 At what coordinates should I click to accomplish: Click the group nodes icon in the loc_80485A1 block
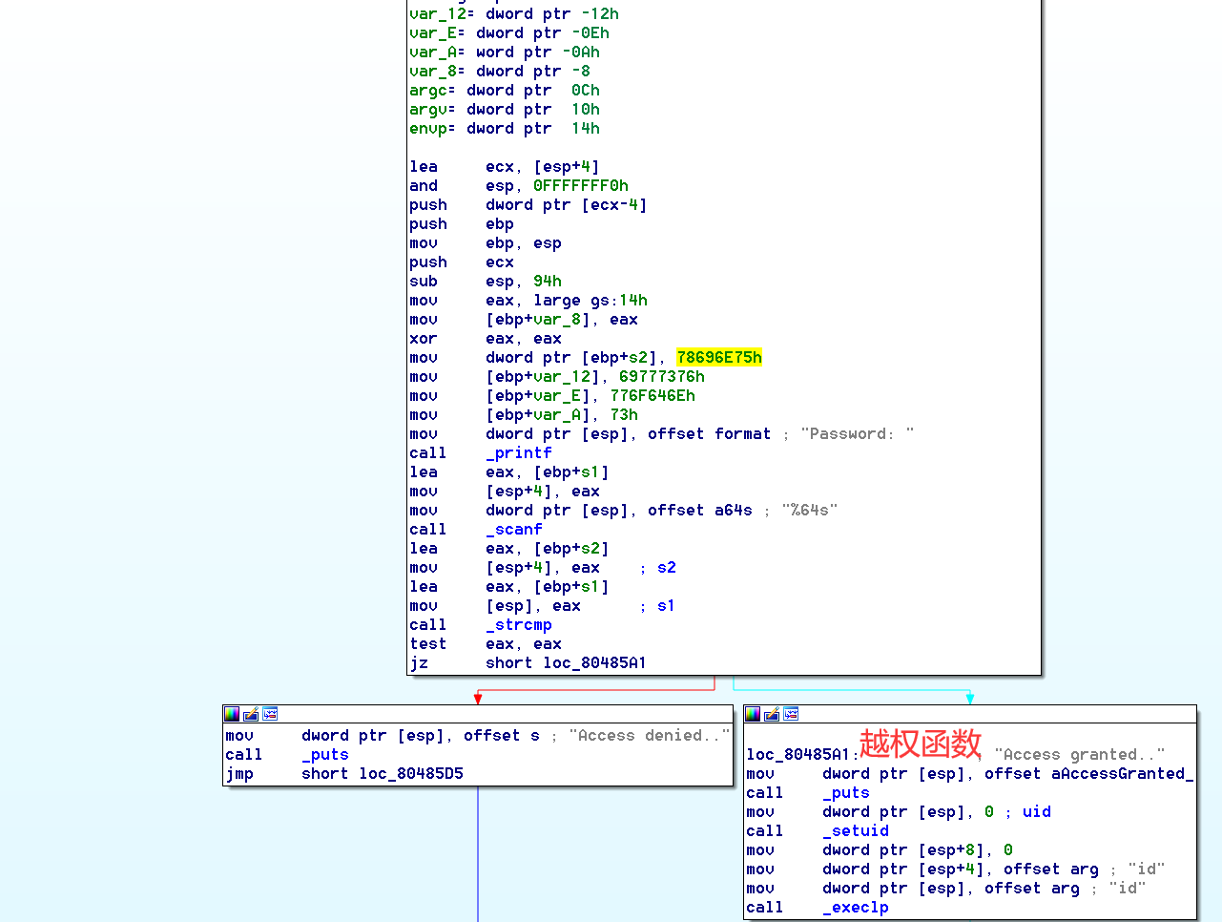point(791,714)
